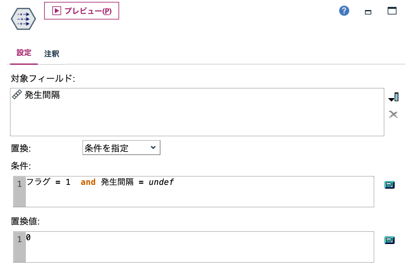
Task: Open help via the question mark icon
Action: pos(344,10)
